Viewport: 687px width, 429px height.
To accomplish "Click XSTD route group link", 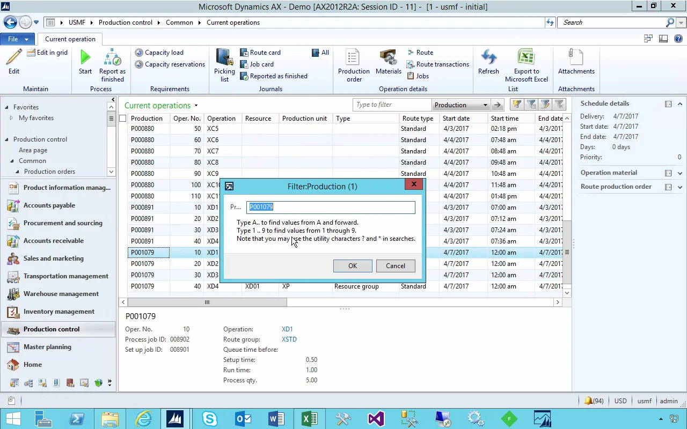I will [289, 339].
